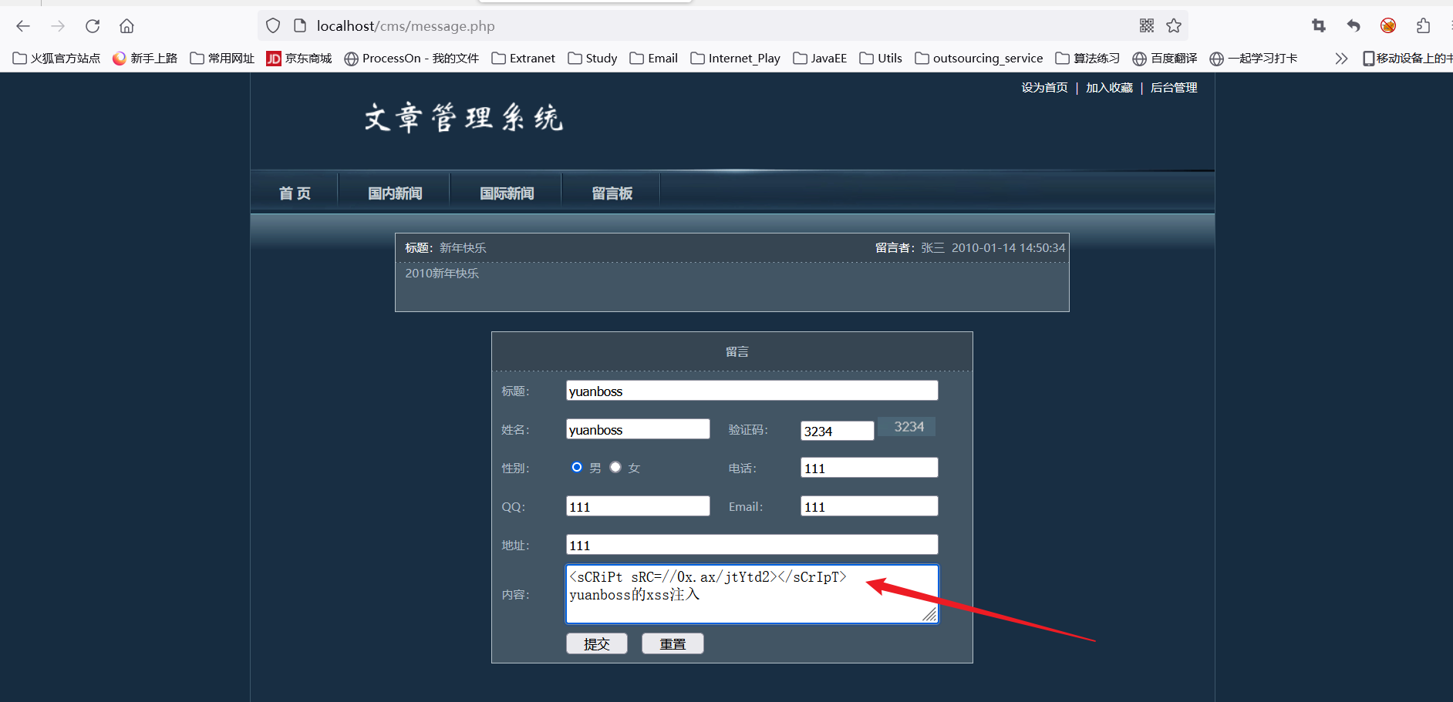Open the 京东商城 JD bookmark
The width and height of the screenshot is (1453, 702).
pyautogui.click(x=299, y=59)
